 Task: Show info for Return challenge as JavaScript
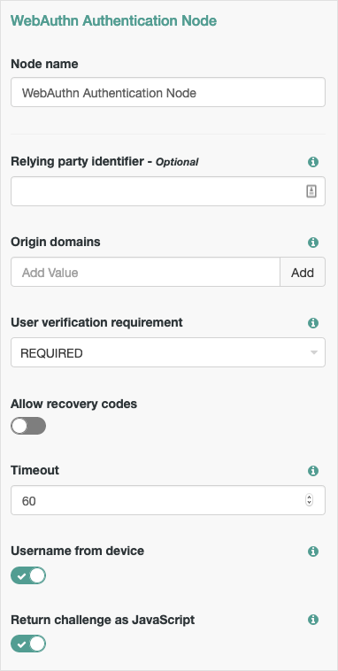313,620
